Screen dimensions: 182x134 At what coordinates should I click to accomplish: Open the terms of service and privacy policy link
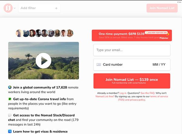143,98
